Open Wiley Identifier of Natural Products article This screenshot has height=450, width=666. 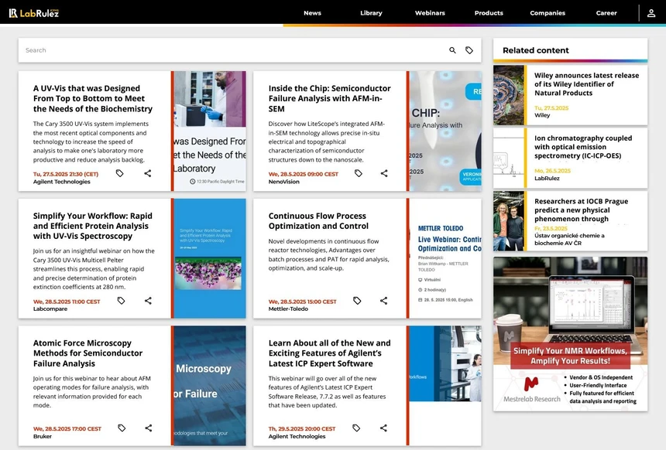click(586, 84)
